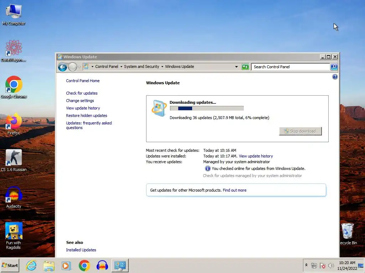Select the Control Panel taskbar button

[x=120, y=265]
